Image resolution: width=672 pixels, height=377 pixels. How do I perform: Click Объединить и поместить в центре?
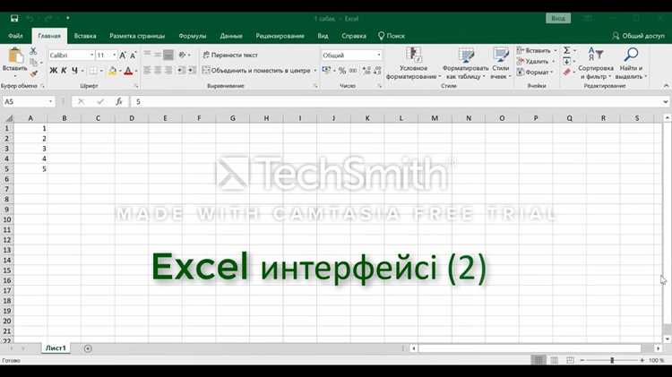(x=256, y=70)
